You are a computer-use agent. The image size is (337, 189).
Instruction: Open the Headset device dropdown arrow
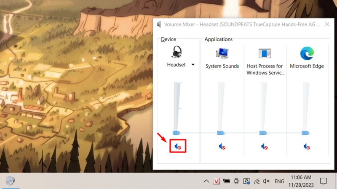click(x=193, y=65)
